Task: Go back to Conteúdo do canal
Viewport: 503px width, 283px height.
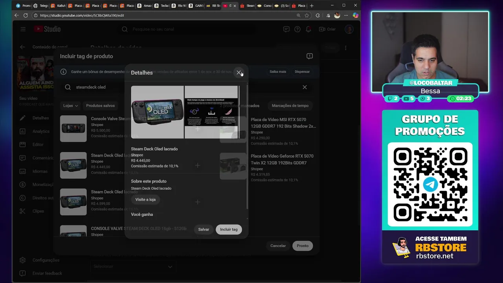Action: tap(22, 47)
